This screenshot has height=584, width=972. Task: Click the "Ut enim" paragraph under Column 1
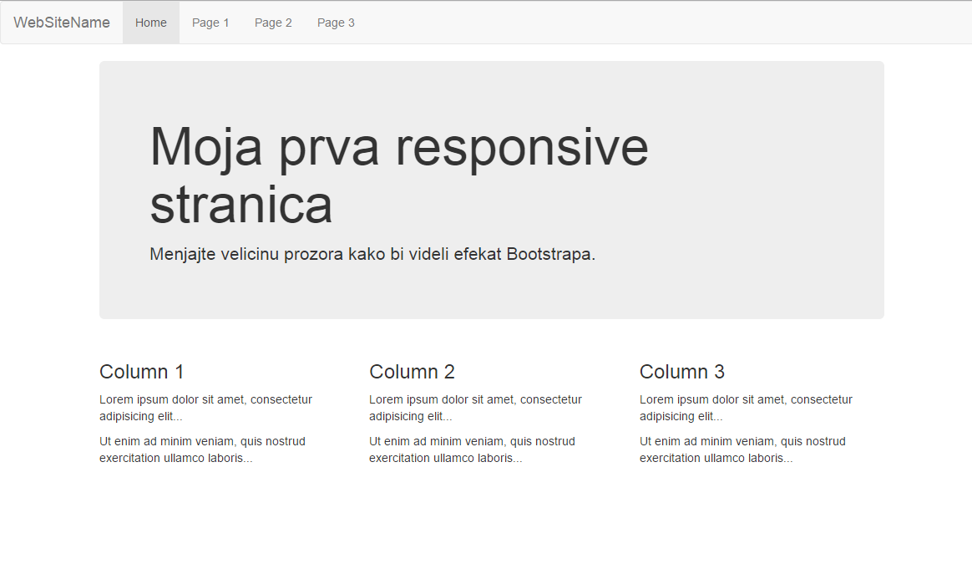(x=202, y=449)
